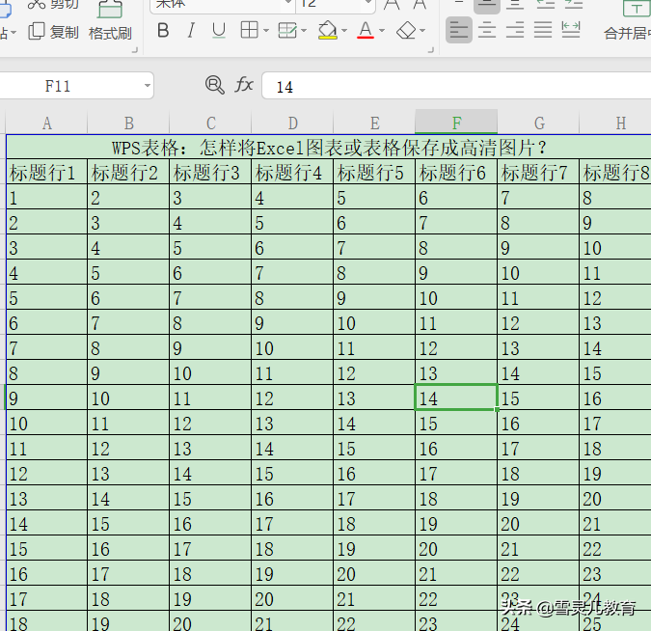Click the middle vertical align icon

coord(487,5)
